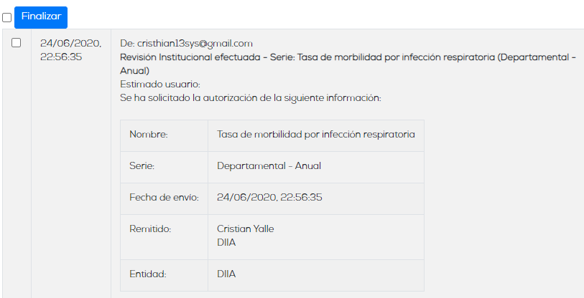Select Tasa de morbilidad value in table

316,135
